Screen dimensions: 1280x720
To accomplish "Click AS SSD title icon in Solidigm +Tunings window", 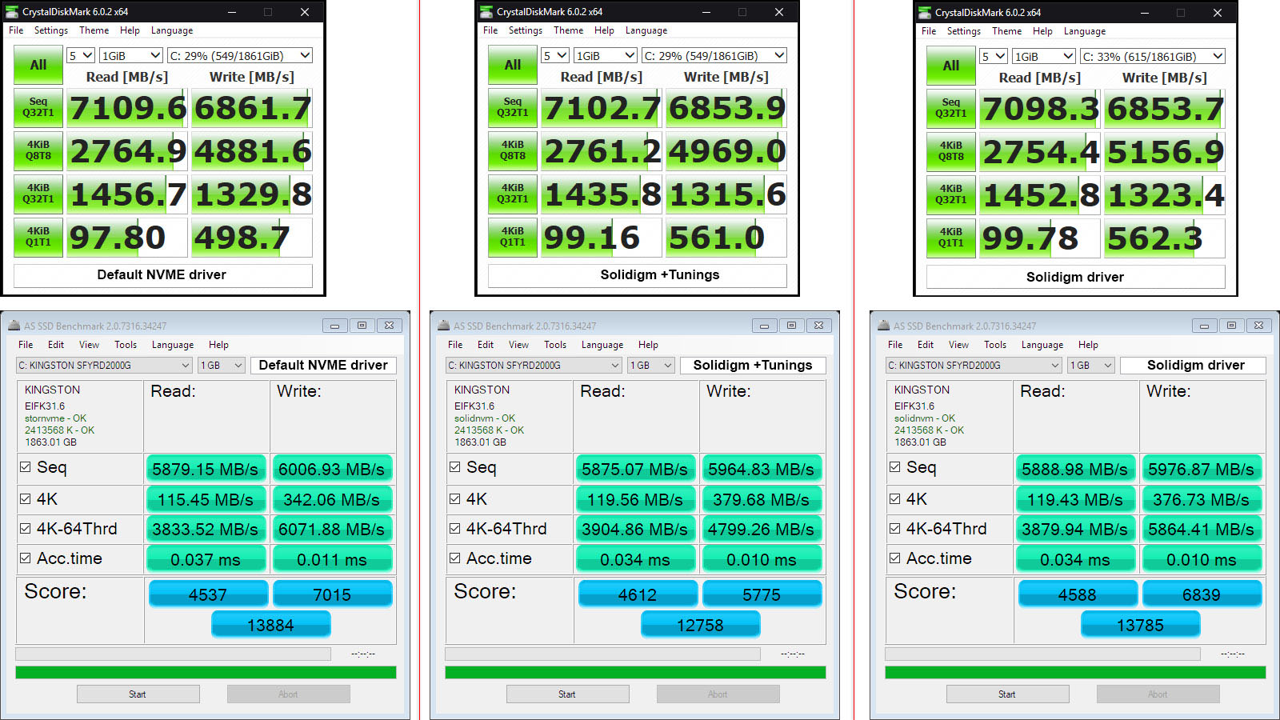I will point(444,326).
